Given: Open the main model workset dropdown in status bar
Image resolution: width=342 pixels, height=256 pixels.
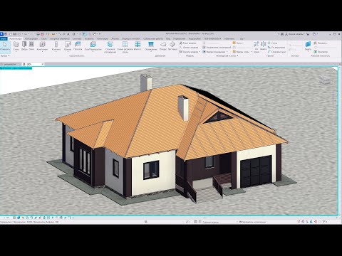Looking at the screenshot, I should [210, 222].
